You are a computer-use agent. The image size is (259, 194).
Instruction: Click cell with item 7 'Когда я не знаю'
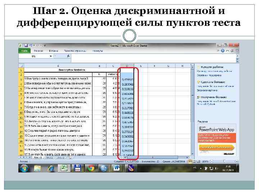coord(58,107)
